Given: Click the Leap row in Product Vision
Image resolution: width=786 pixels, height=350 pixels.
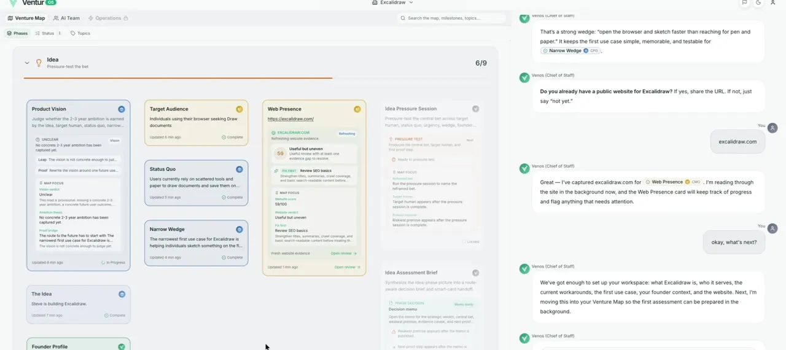Looking at the screenshot, I should (x=78, y=160).
